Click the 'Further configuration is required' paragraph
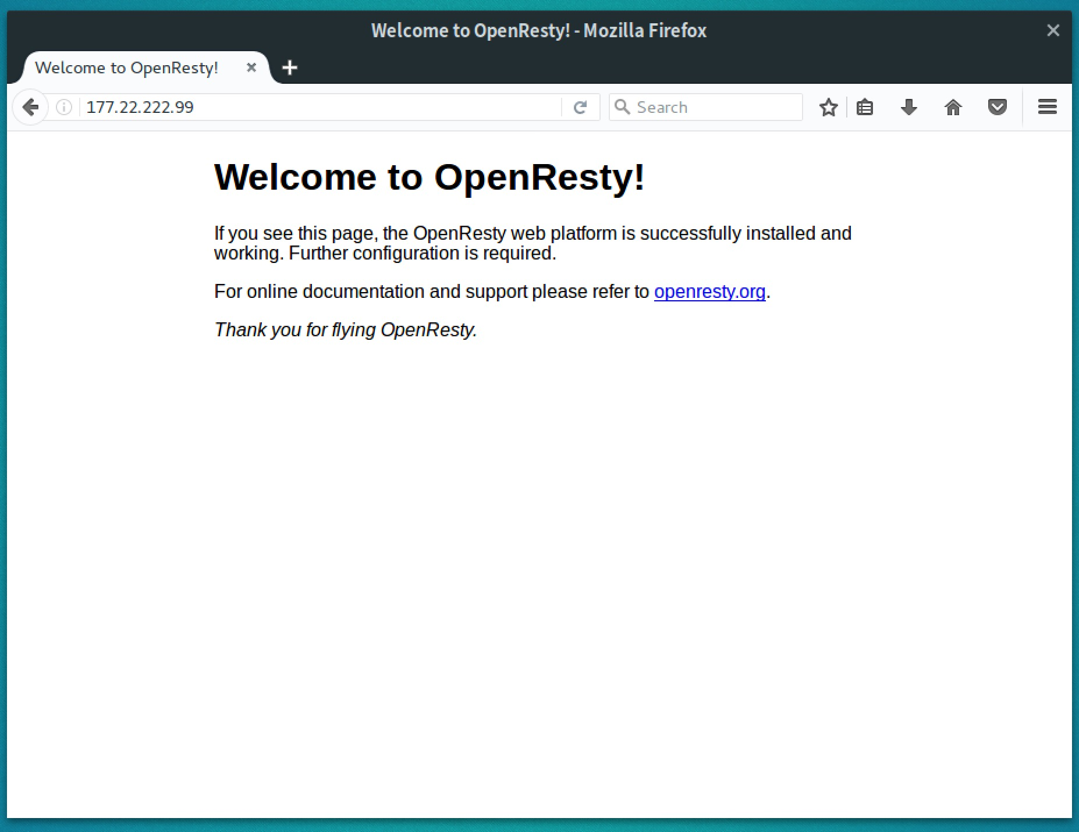The width and height of the screenshot is (1079, 832). coord(533,243)
